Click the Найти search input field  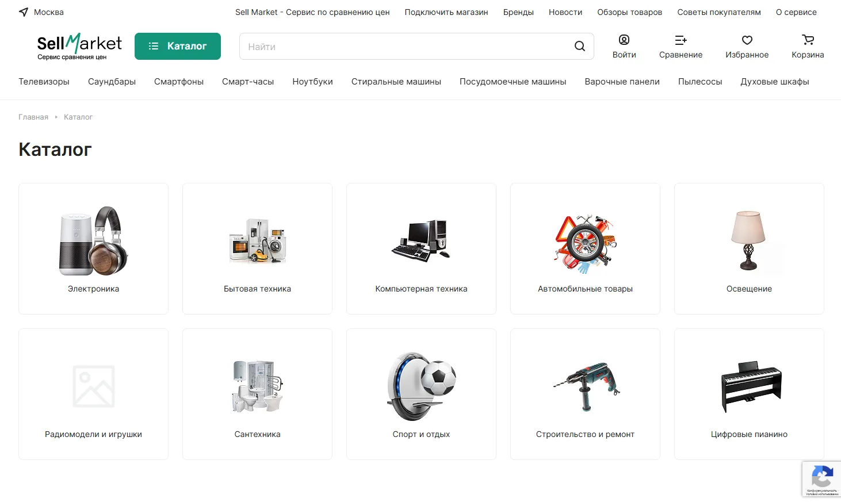(x=403, y=47)
